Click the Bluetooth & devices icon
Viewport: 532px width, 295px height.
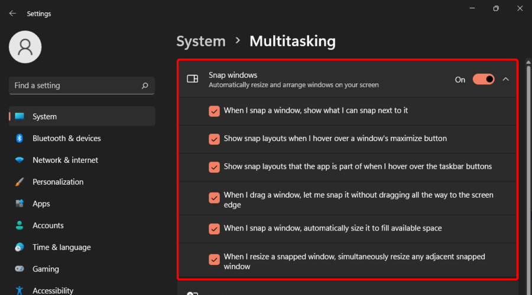tap(20, 138)
